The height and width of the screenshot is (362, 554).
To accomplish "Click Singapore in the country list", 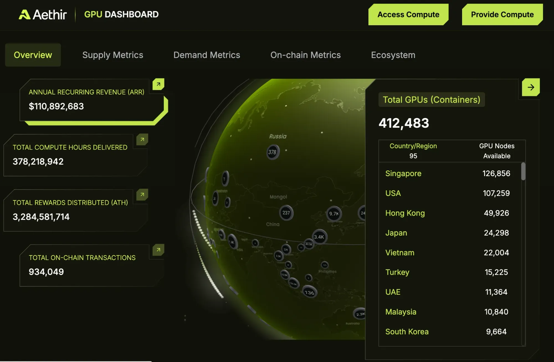I will click(403, 173).
